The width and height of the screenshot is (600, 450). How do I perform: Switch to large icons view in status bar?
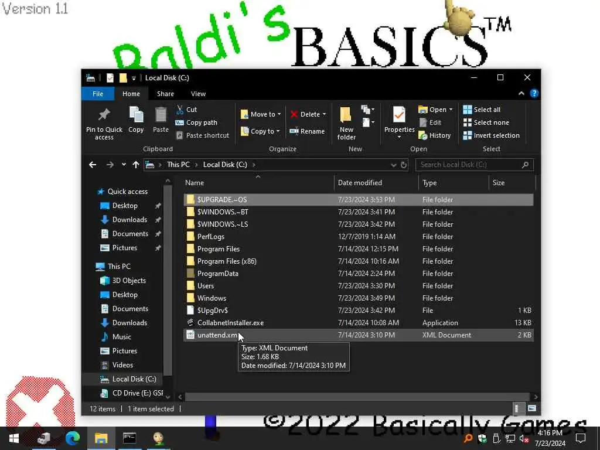pos(532,408)
